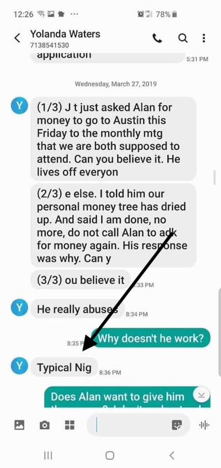Tap the Y avatar beside "He really abuses"
This screenshot has height=468, width=221.
[19, 308]
